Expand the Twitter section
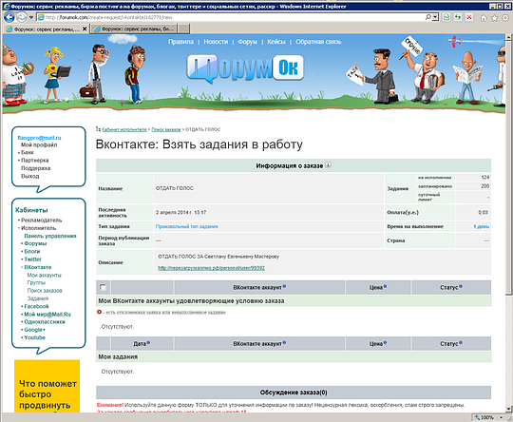This screenshot has height=422, width=513. point(33,259)
